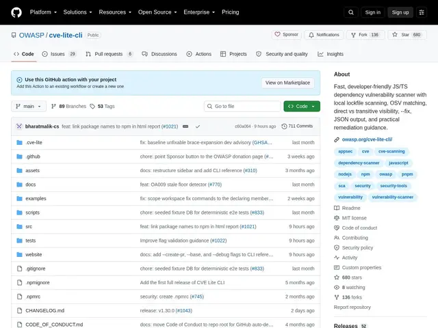Click the Sign up button
Image resolution: width=438 pixels, height=328 pixels.
[400, 12]
